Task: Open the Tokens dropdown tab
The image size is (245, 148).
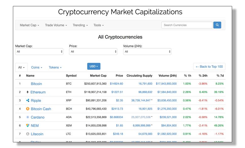Action: pyautogui.click(x=55, y=67)
